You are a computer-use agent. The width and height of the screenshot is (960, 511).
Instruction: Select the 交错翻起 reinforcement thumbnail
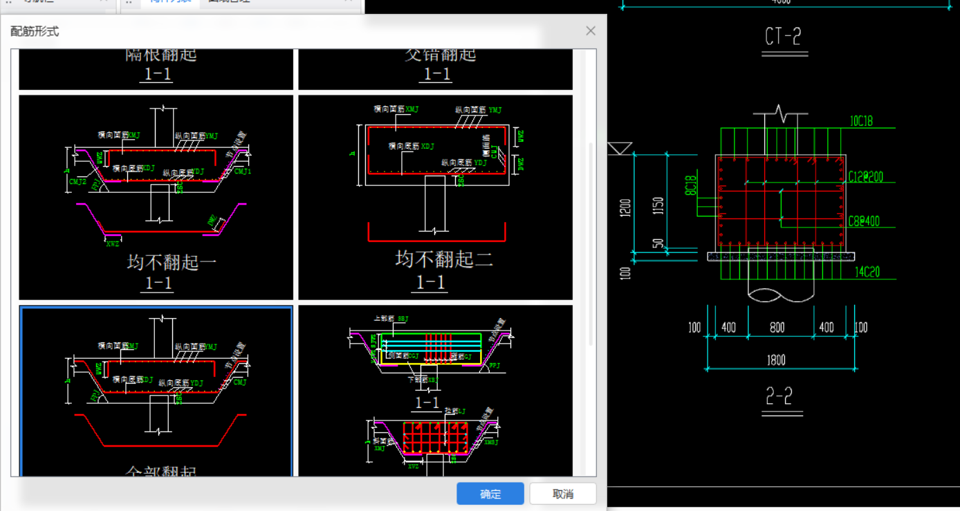(436, 69)
